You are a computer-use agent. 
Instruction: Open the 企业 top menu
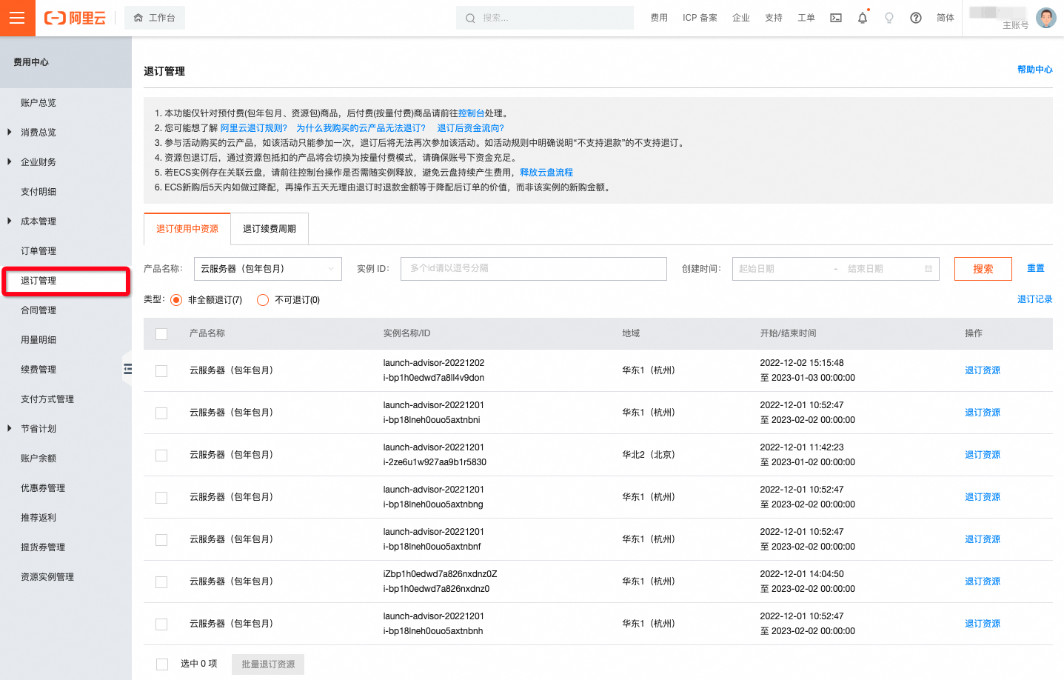[741, 18]
